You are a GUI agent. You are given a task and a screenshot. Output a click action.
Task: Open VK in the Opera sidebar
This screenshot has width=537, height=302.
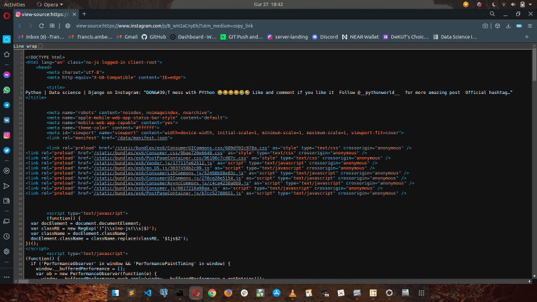click(7, 120)
